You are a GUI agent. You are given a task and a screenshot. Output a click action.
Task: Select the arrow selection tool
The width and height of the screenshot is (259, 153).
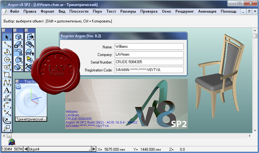click(x=7, y=37)
